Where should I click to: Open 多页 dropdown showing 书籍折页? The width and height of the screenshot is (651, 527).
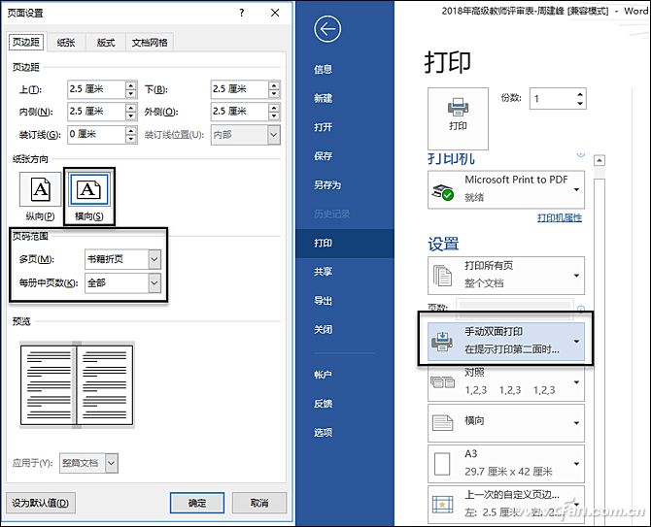(154, 259)
